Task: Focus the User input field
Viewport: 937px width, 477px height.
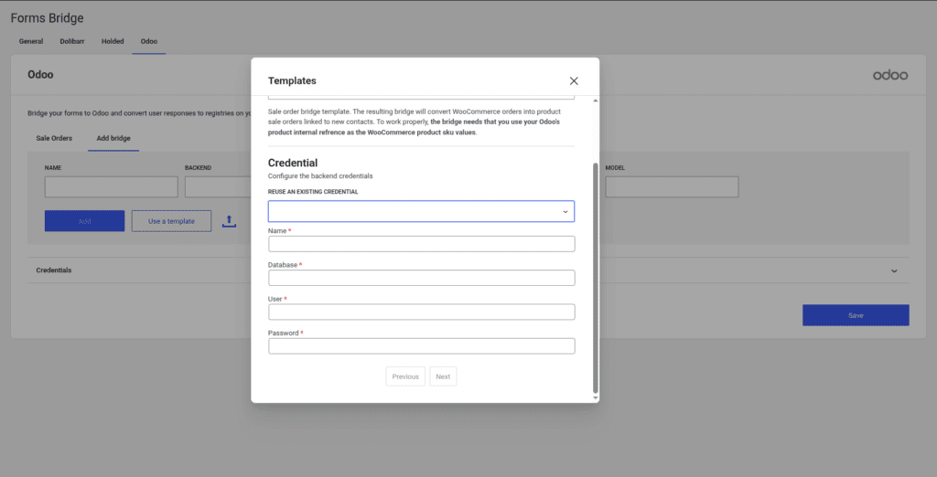Action: (x=421, y=312)
